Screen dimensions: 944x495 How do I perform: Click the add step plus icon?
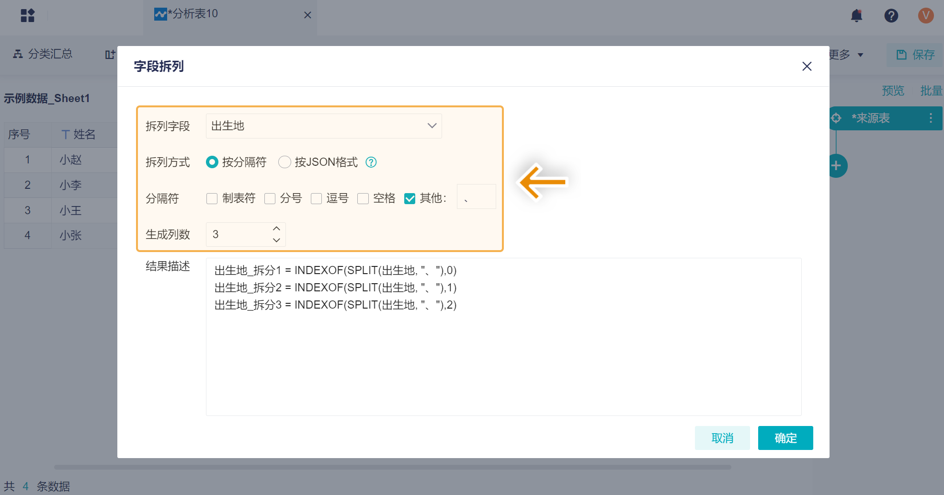pos(836,166)
